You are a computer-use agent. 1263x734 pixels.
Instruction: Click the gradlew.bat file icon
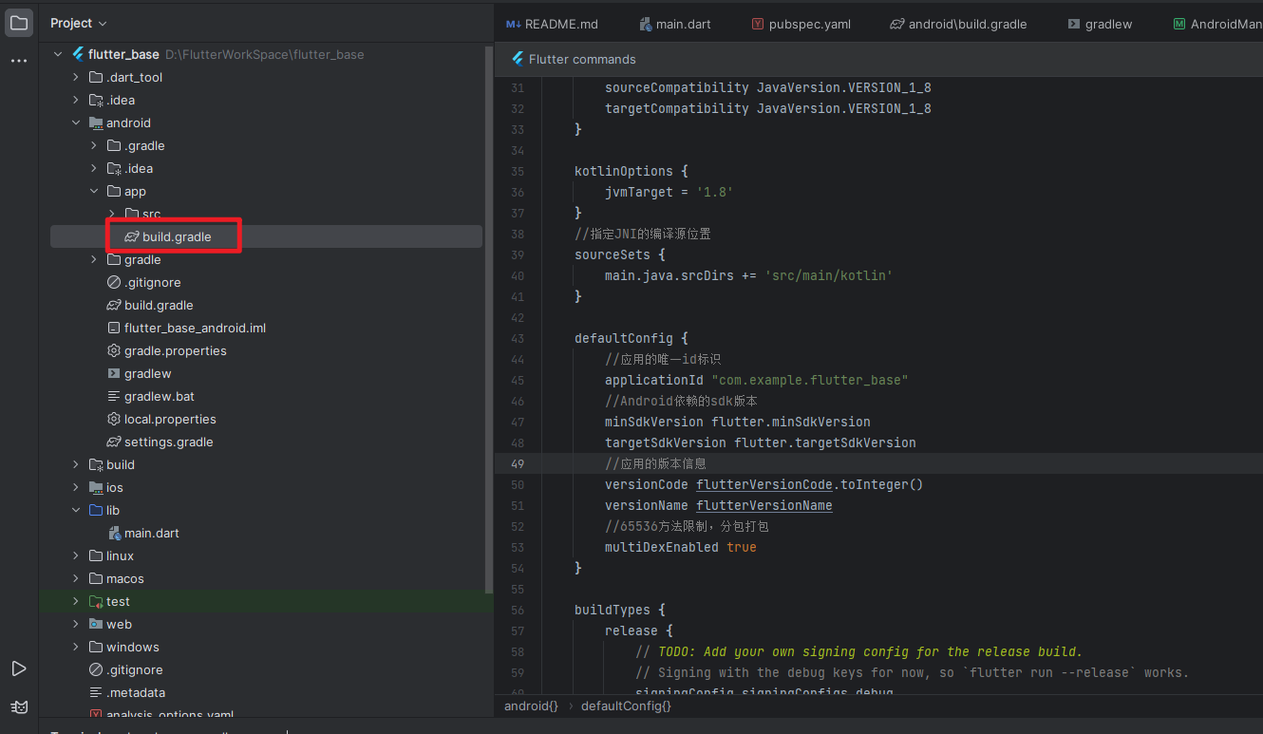click(x=114, y=396)
